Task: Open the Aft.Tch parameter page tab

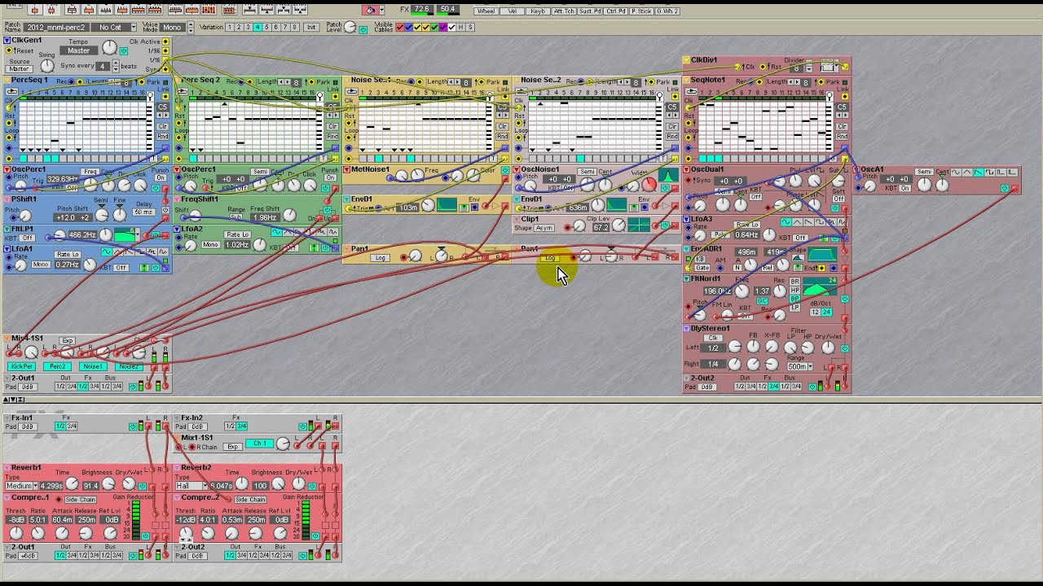Action: point(564,11)
